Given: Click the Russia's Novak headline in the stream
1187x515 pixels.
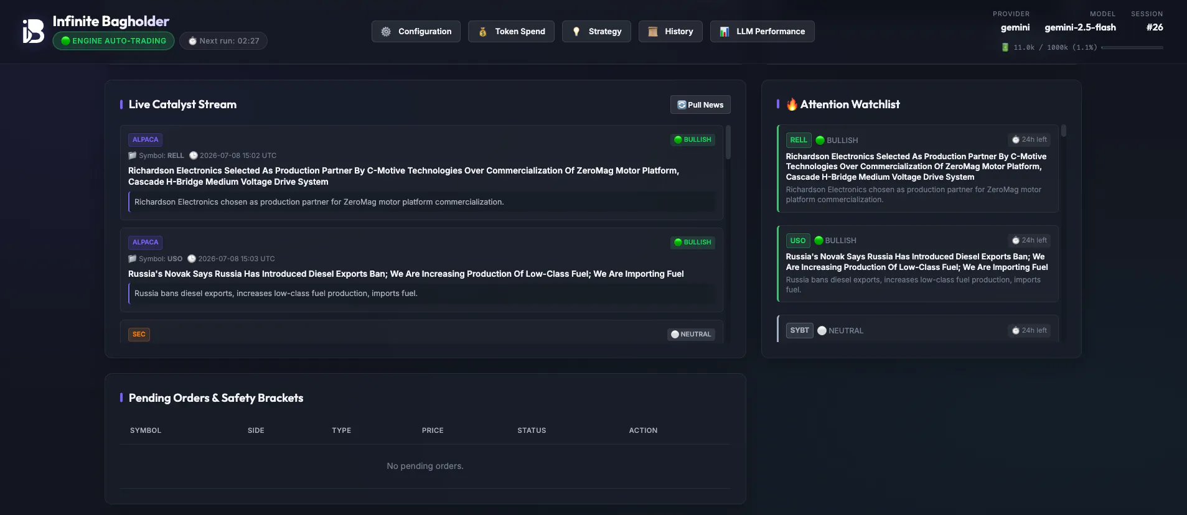Looking at the screenshot, I should point(406,274).
